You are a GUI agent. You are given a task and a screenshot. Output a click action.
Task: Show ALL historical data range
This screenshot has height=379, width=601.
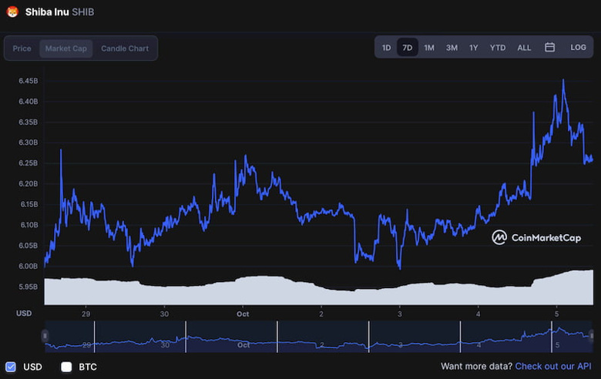pos(524,48)
